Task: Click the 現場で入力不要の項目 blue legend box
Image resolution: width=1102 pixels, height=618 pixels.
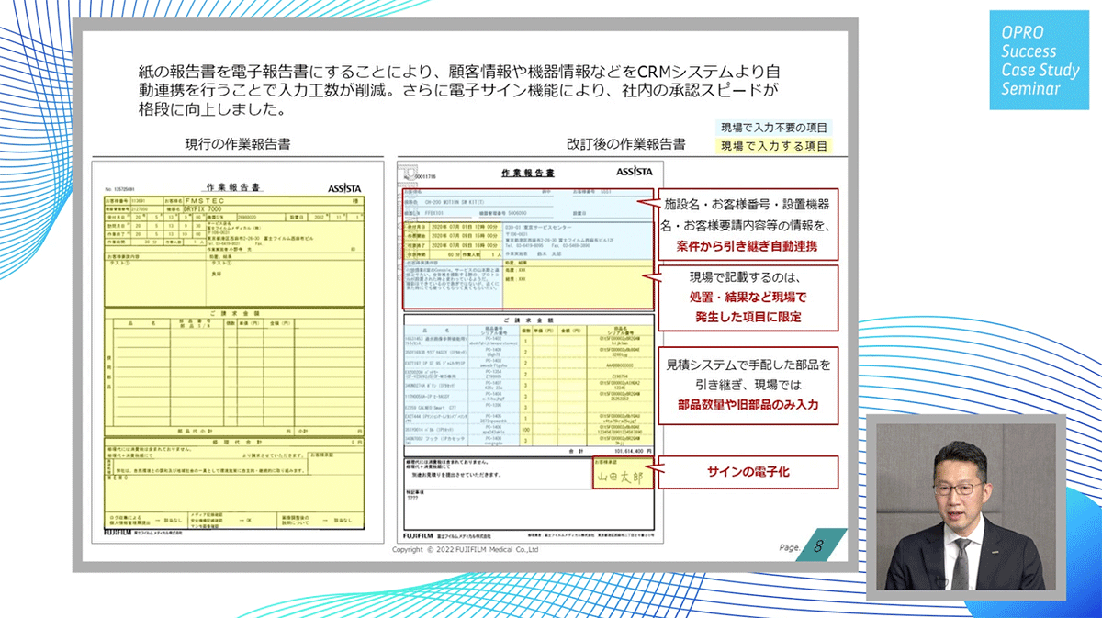Action: (x=773, y=129)
